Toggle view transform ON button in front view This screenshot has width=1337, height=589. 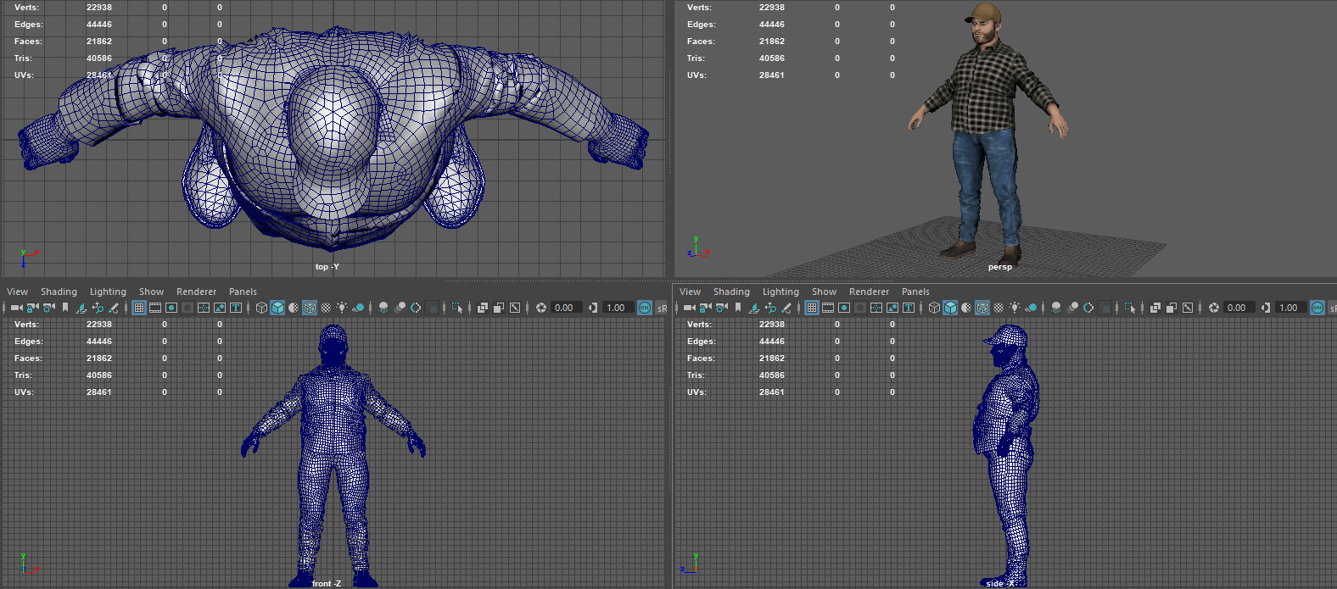(645, 308)
